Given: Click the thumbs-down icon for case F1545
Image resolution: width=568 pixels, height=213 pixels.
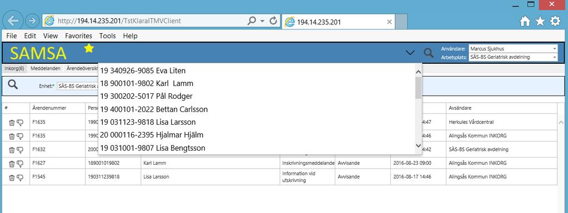Looking at the screenshot, I should click(20, 177).
